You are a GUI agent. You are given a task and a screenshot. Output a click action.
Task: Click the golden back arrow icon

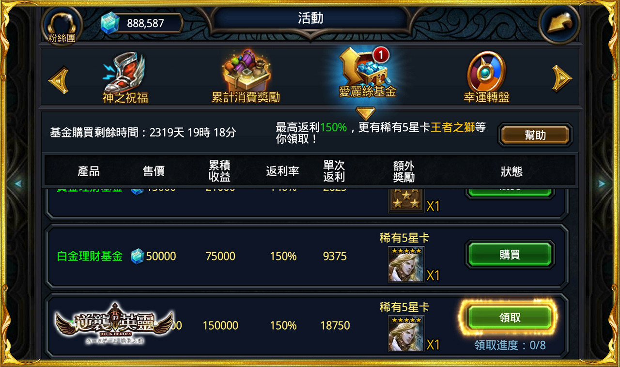coord(559,23)
